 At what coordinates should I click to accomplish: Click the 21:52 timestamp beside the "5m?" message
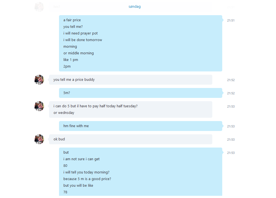(231, 93)
